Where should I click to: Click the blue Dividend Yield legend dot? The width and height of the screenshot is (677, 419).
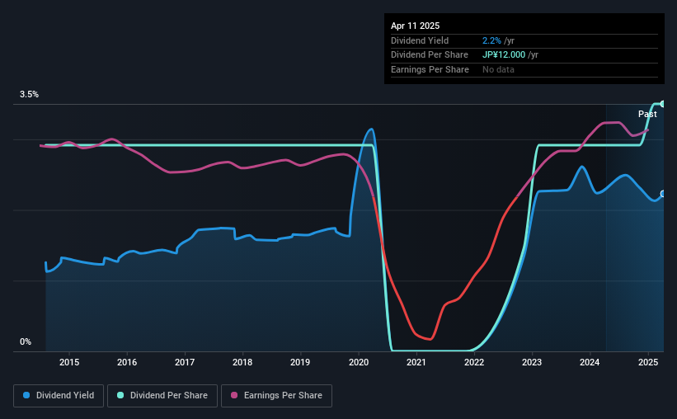(x=26, y=395)
